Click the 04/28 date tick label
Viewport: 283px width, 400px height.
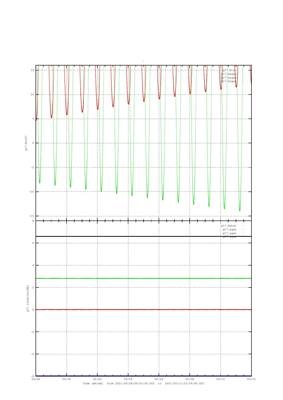click(x=36, y=379)
